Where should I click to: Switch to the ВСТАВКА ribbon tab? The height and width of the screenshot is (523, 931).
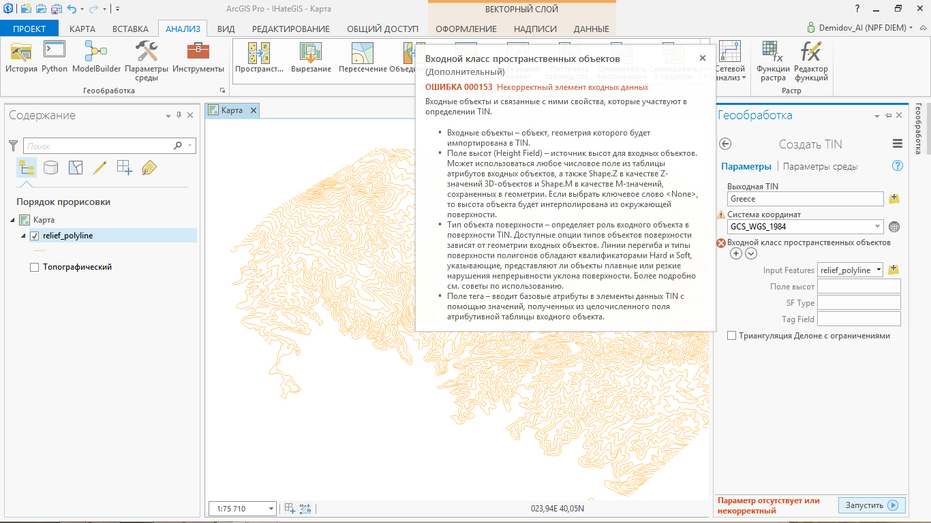click(130, 29)
